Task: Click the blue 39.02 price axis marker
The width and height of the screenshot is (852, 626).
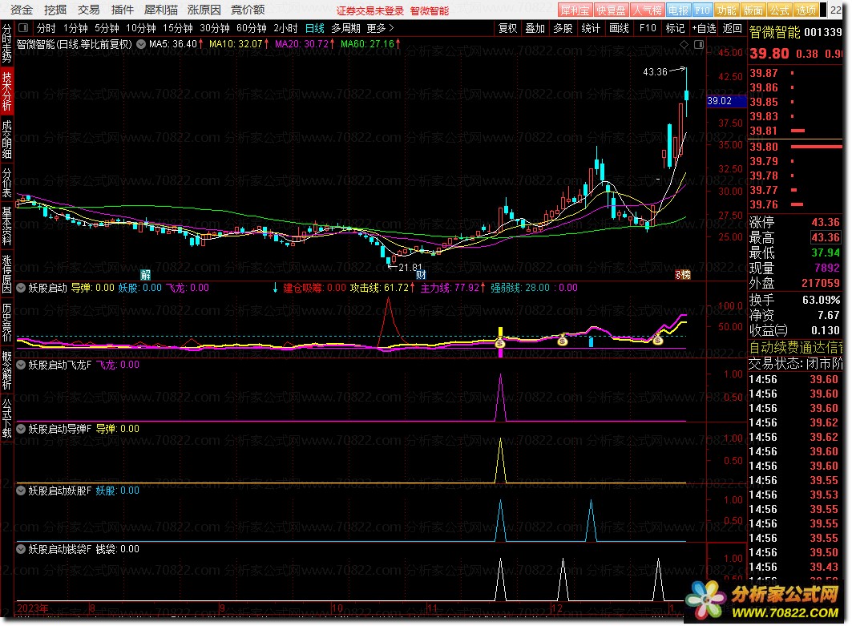Action: tap(719, 101)
